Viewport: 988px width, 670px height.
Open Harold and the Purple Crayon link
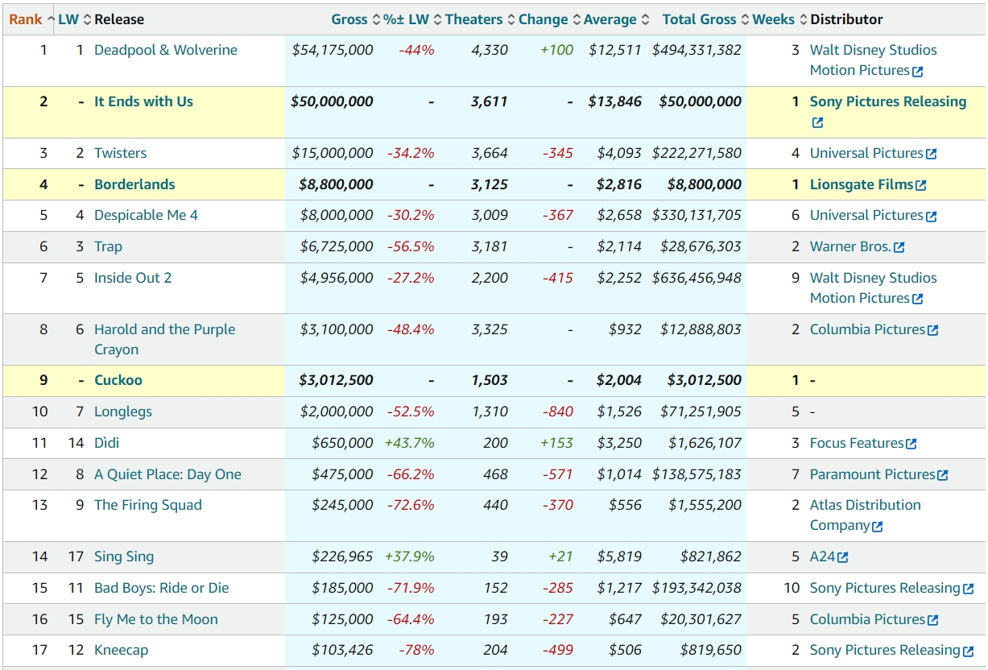point(165,339)
